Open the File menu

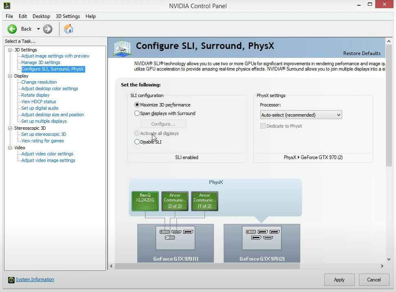(9, 16)
